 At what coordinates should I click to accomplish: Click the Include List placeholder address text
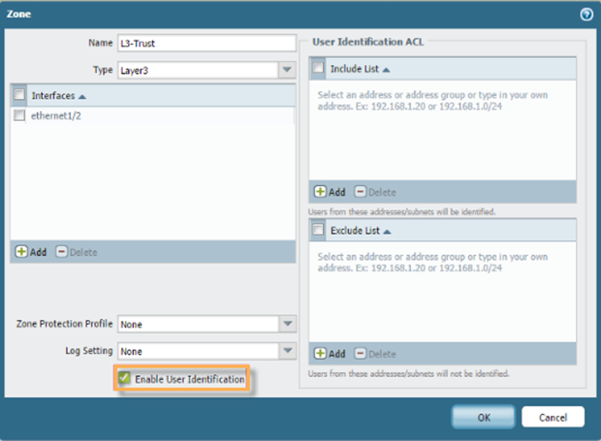coord(432,101)
